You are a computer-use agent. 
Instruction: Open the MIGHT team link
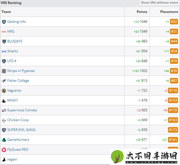click(13, 100)
